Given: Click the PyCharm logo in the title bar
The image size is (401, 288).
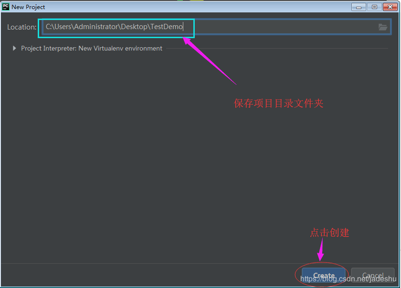Looking at the screenshot, I should coord(6,7).
